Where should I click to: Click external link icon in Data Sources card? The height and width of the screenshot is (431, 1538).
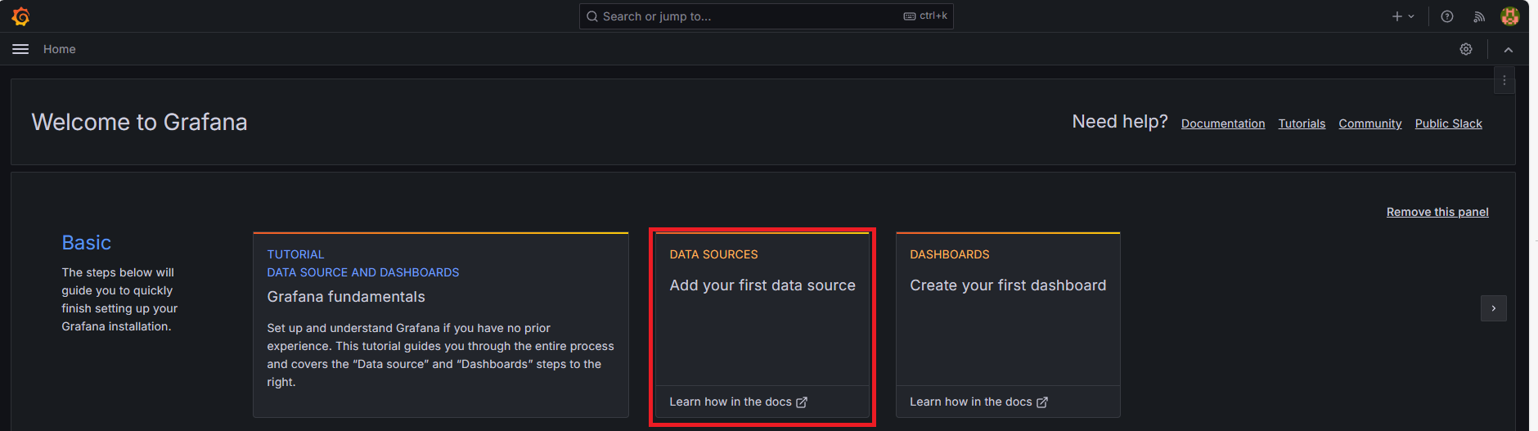tap(802, 402)
